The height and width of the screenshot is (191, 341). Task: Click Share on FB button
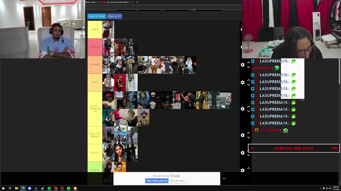pyautogui.click(x=114, y=16)
